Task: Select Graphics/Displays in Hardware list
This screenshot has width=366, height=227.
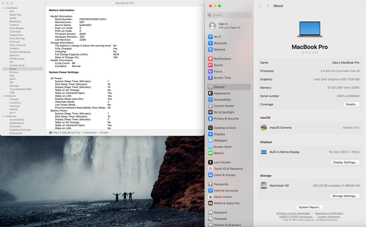Action: tap(20, 52)
